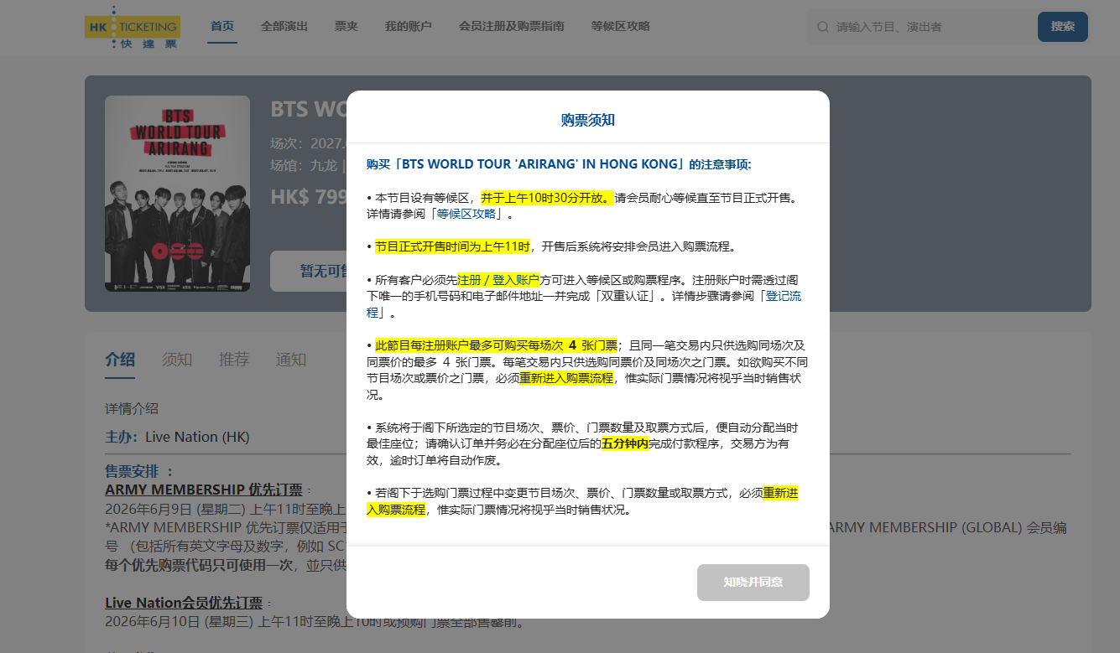Click the 搜索 search button
1120x653 pixels.
1063,27
